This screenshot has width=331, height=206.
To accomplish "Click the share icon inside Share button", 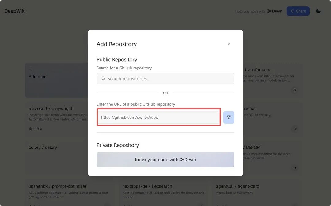I will pos(292,11).
